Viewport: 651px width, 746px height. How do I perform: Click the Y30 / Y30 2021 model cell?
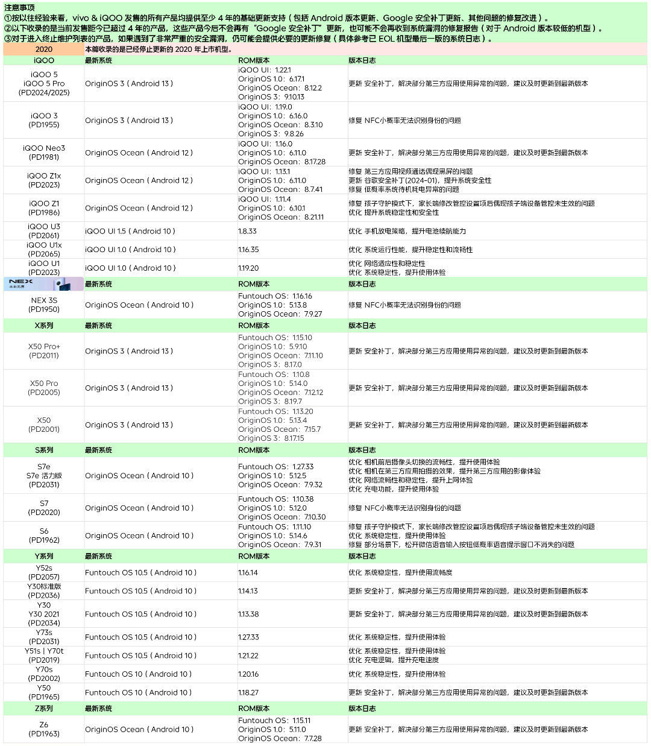tap(44, 614)
